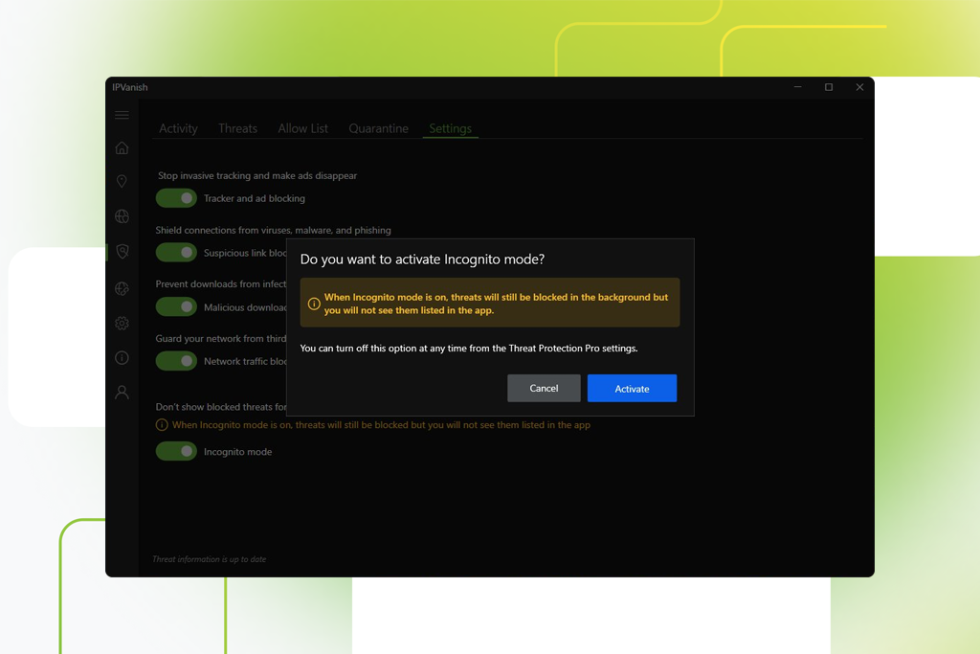Toggle Suspicious link blocking switch
Image resolution: width=980 pixels, height=654 pixels.
176,253
